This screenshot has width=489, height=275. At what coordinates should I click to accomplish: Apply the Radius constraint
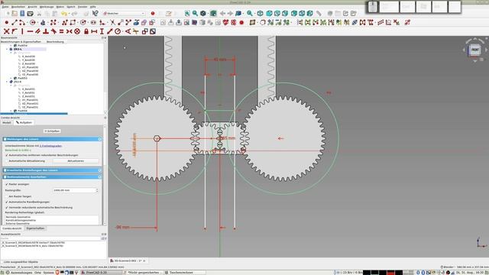click(x=118, y=31)
